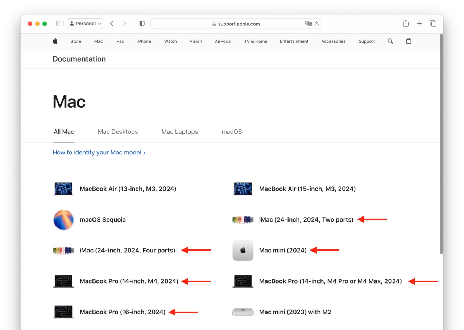Open Mac mini (2023) with M2 link
The width and height of the screenshot is (464, 330).
(x=295, y=312)
